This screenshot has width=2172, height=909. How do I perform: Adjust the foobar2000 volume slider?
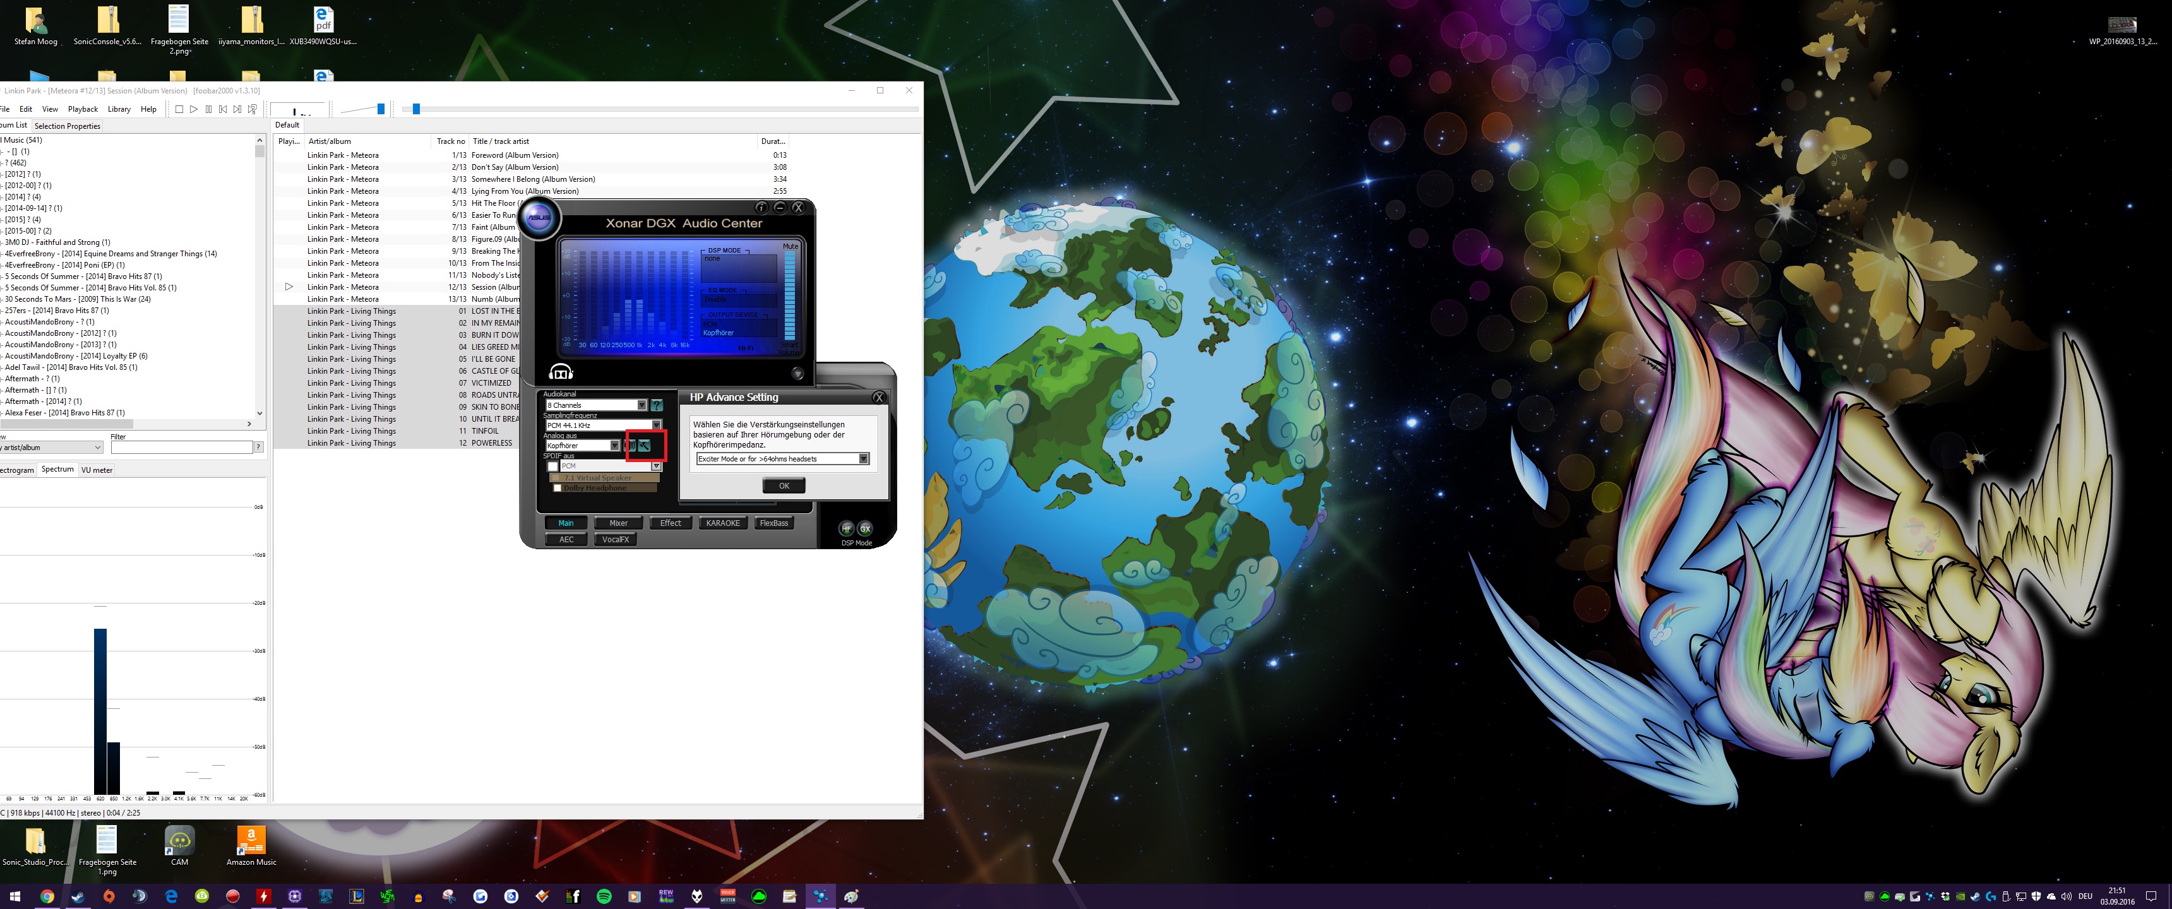[380, 109]
